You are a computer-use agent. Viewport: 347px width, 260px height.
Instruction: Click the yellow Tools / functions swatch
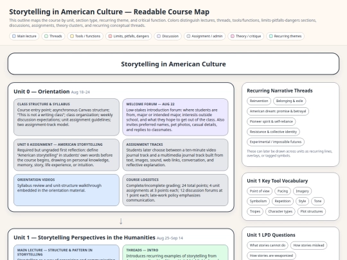click(x=72, y=36)
